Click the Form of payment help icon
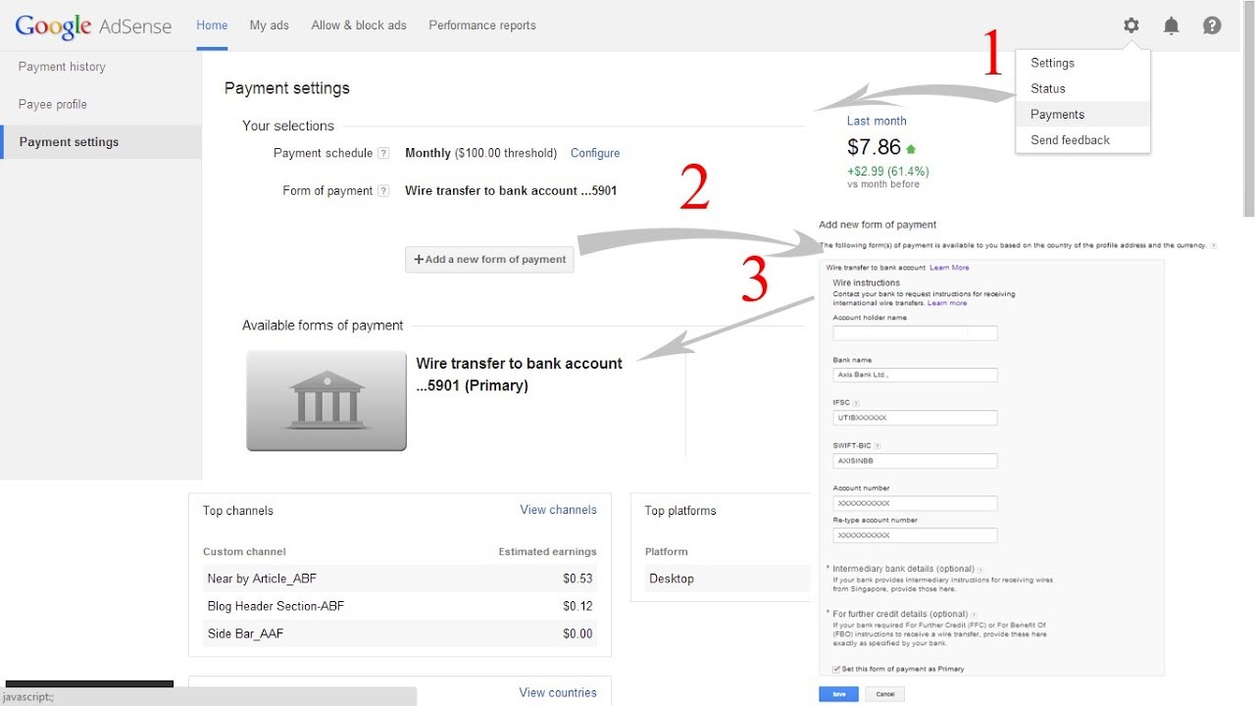Viewport: 1255px width, 706px height. (383, 191)
